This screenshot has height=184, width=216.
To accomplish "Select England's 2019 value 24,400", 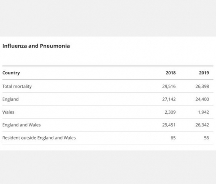I will [202, 99].
